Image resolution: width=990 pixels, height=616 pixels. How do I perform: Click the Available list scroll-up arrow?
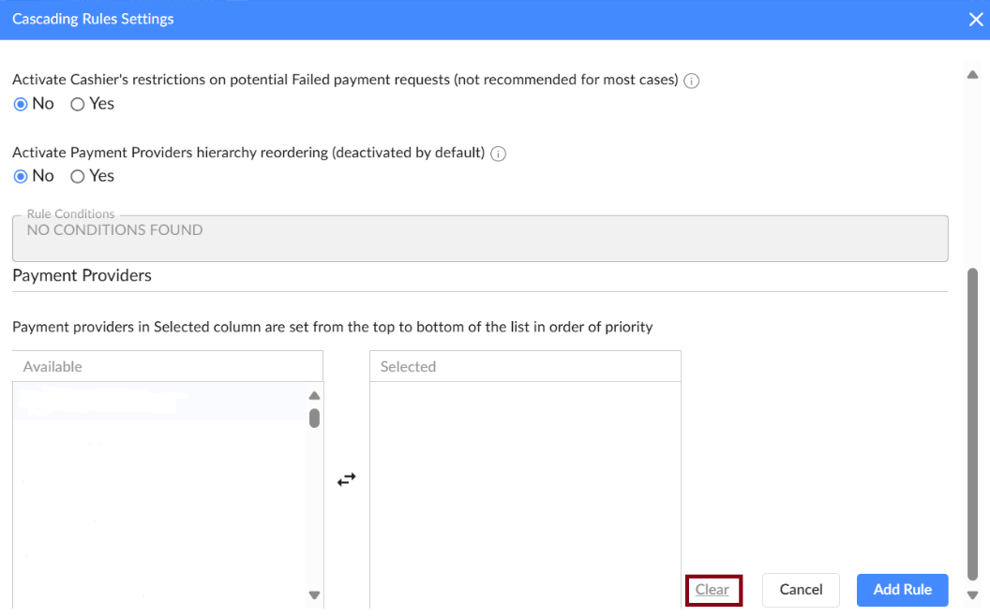[x=315, y=396]
